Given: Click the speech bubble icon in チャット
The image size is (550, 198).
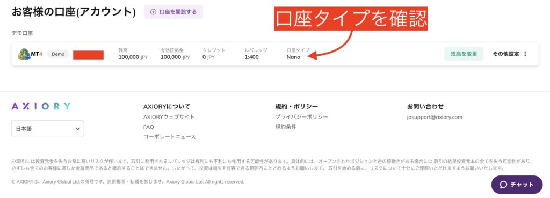Looking at the screenshot, I should click(504, 185).
